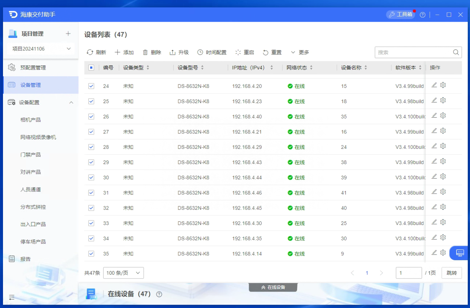Open 预配置管理 in the sidebar
The image size is (470, 308).
[33, 68]
